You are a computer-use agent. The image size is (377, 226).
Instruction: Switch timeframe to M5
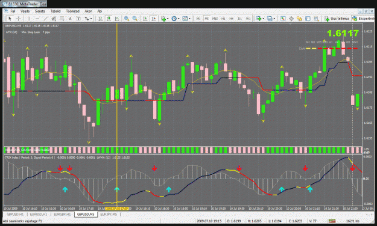point(206,19)
